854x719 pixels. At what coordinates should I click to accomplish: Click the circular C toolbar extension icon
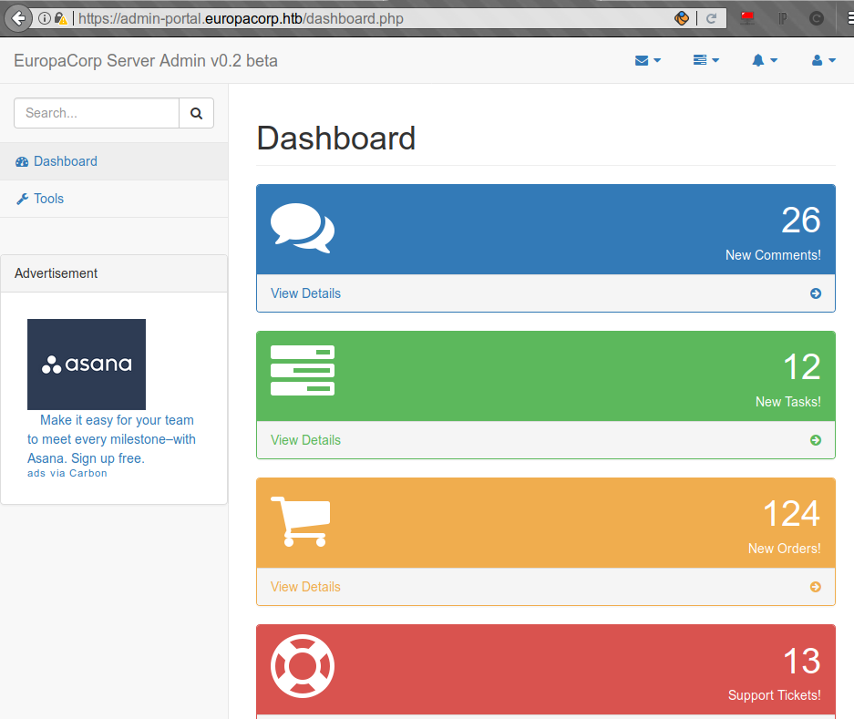pyautogui.click(x=816, y=18)
